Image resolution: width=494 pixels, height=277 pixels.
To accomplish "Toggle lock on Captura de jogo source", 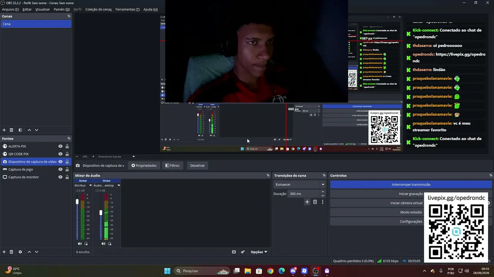I will pyautogui.click(x=67, y=169).
